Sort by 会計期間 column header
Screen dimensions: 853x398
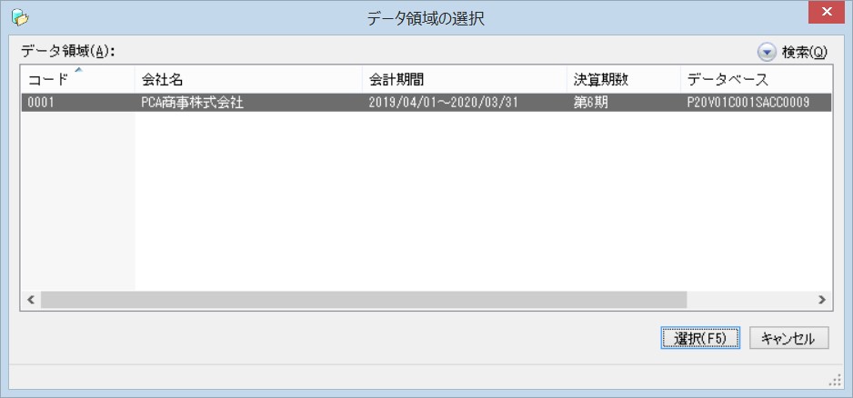pyautogui.click(x=465, y=79)
